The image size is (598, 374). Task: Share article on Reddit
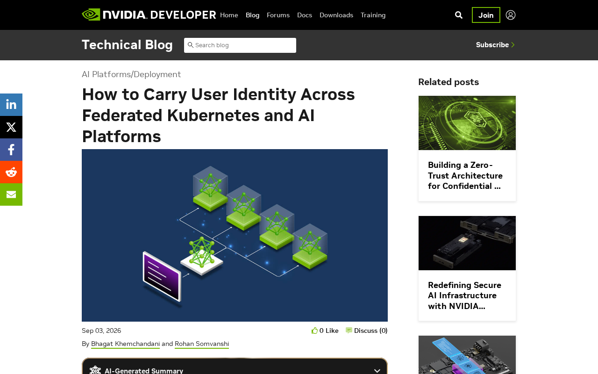pos(11,172)
